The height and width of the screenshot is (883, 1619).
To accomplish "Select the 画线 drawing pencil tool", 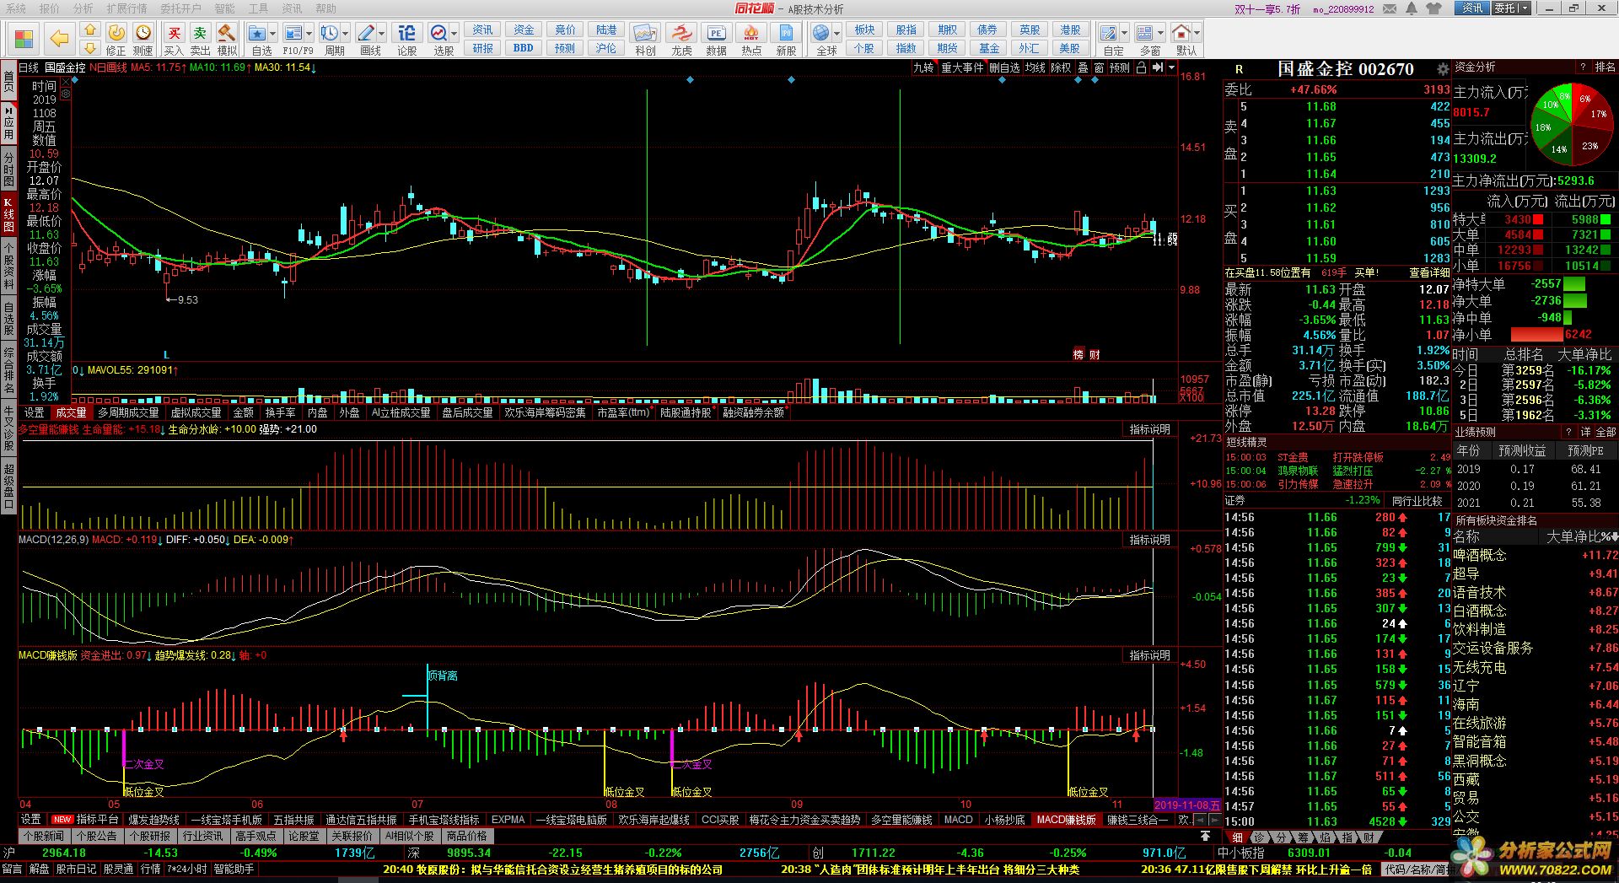I will point(366,35).
